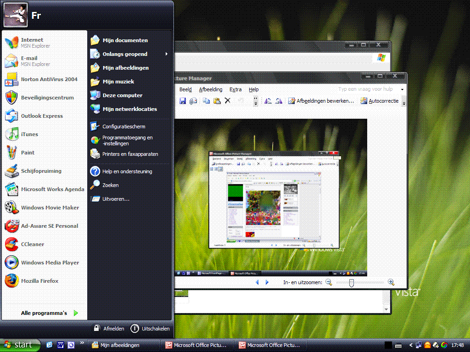The image size is (470, 352).
Task: Click Uitschakelen button
Action: [x=150, y=328]
